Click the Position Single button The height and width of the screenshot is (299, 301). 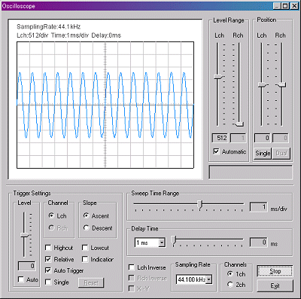point(263,153)
